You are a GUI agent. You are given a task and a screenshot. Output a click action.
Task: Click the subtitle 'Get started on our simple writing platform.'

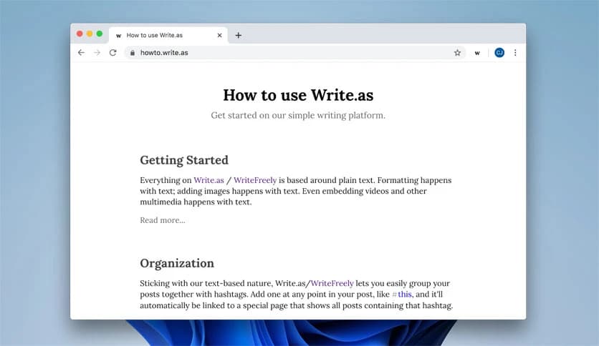click(298, 115)
